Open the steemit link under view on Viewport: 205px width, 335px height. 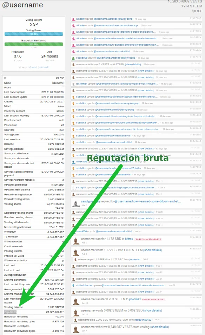(33, 67)
